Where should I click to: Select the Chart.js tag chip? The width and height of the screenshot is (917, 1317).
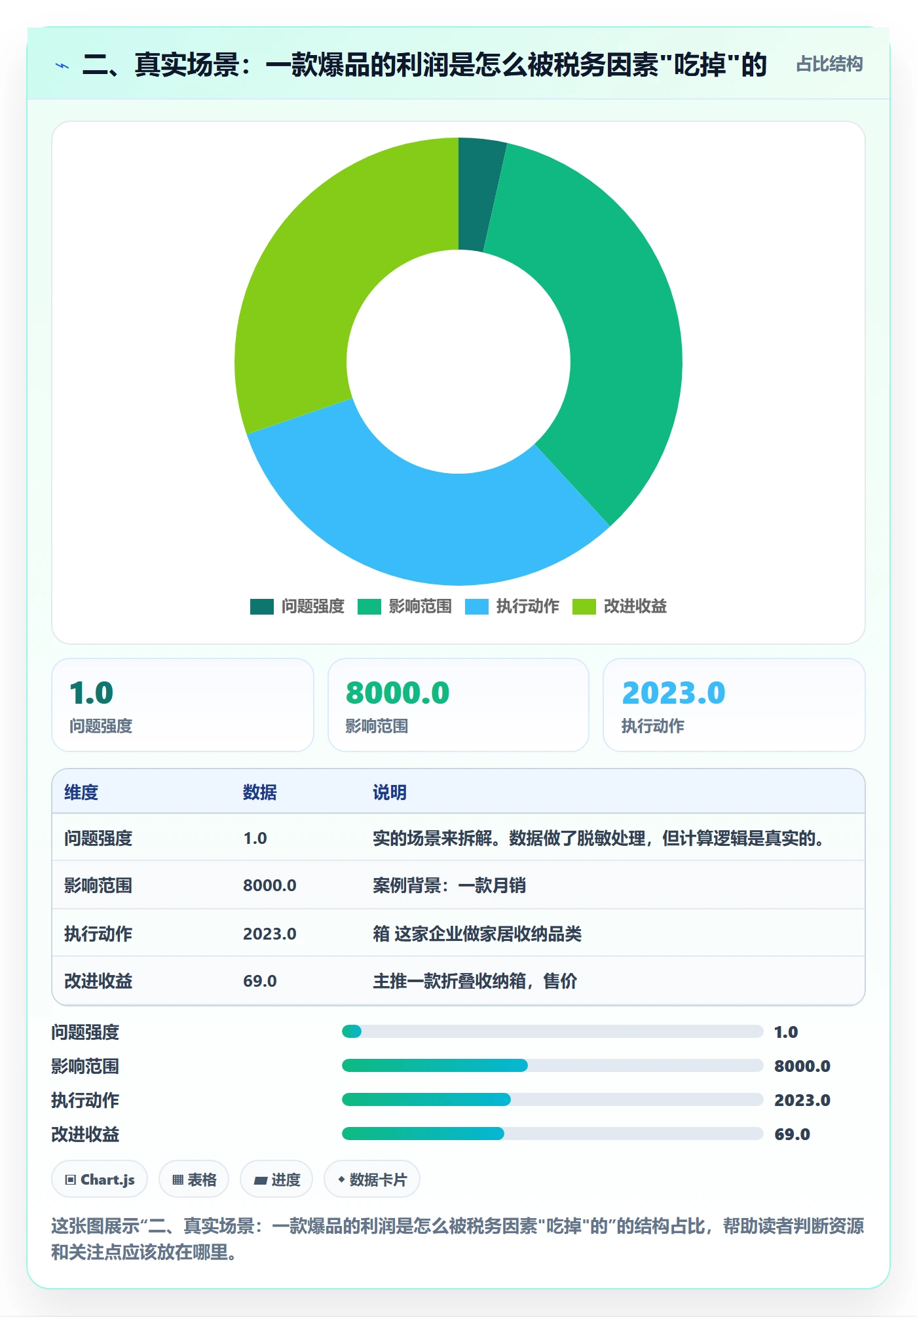click(x=100, y=1179)
